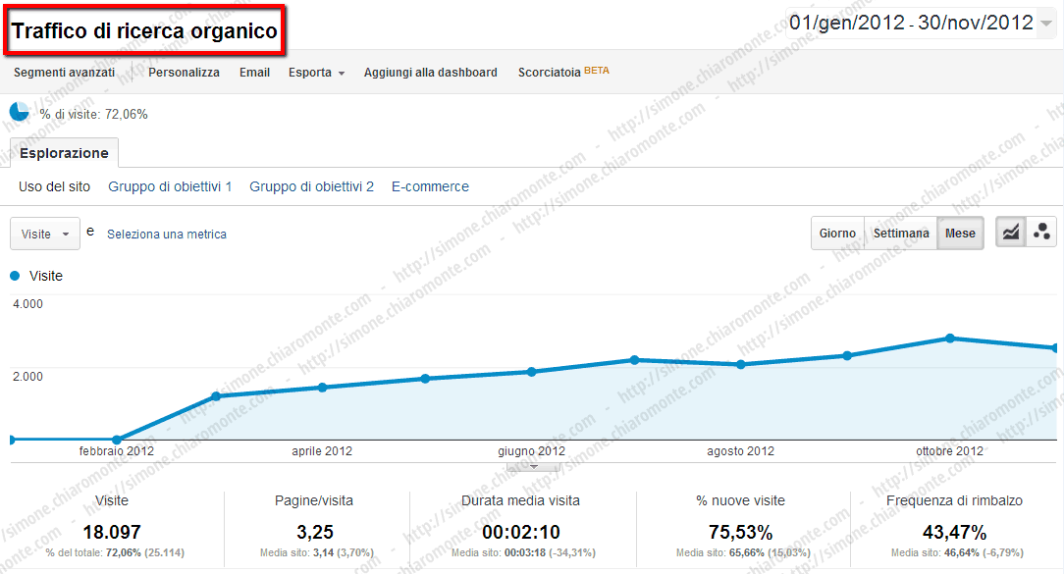Open the Visite metric dropdown
Image resolution: width=1064 pixels, height=574 pixels.
[x=45, y=235]
